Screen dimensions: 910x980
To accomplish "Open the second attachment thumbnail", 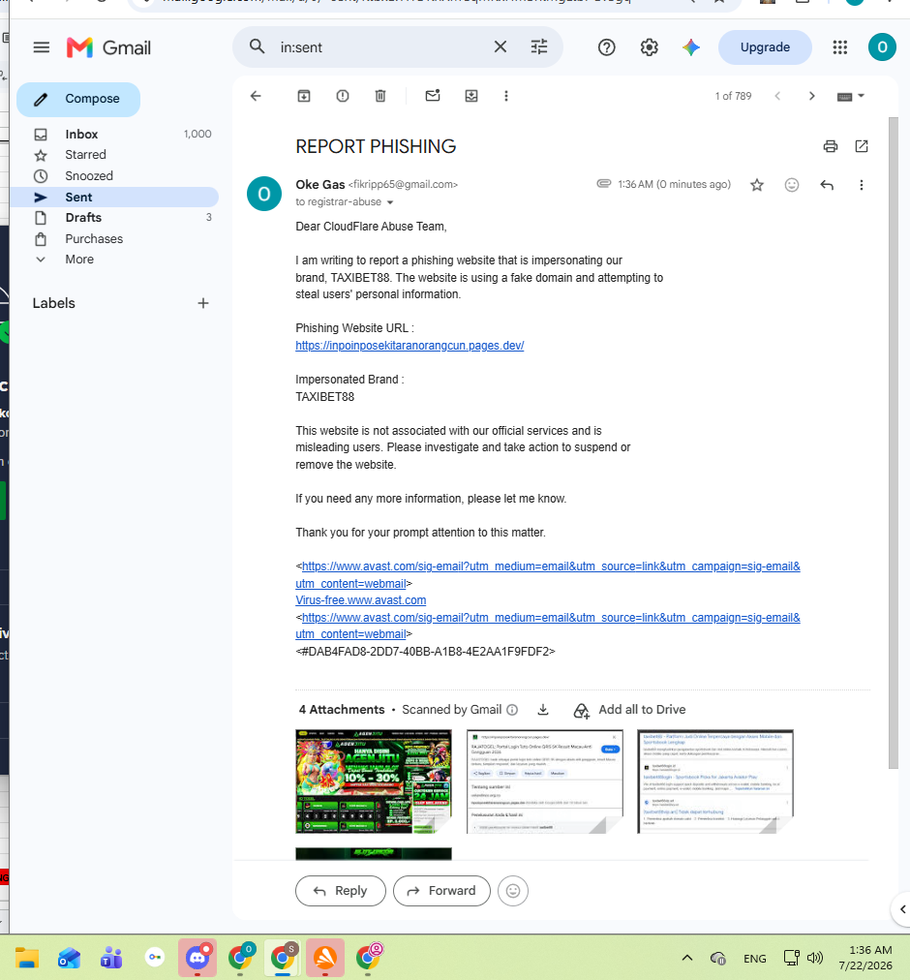I will pyautogui.click(x=544, y=781).
